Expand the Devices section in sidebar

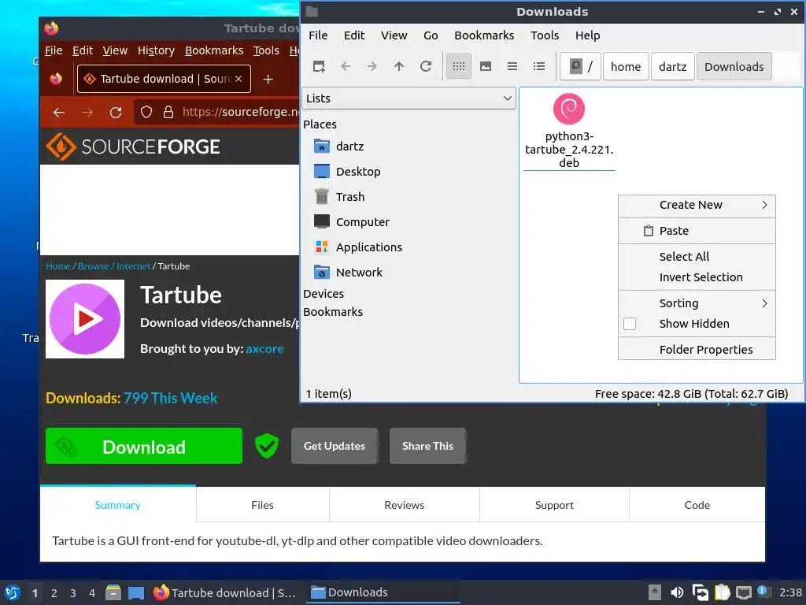click(x=324, y=294)
